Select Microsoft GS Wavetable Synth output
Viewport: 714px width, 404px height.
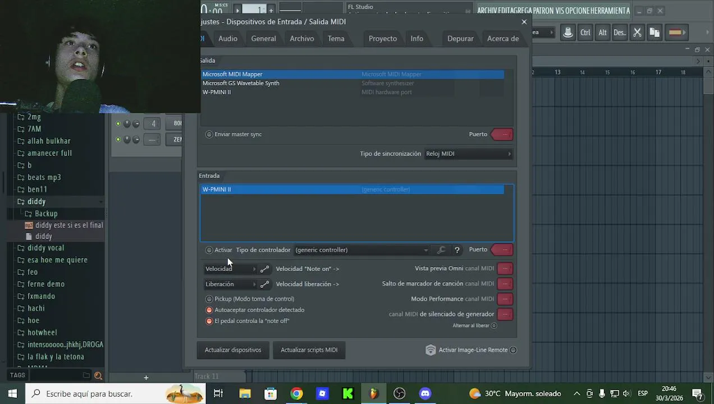(353, 83)
